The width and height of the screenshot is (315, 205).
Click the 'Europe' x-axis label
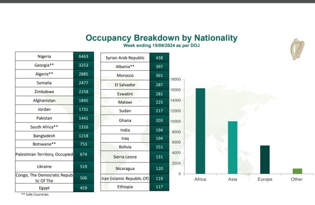[x=265, y=179]
